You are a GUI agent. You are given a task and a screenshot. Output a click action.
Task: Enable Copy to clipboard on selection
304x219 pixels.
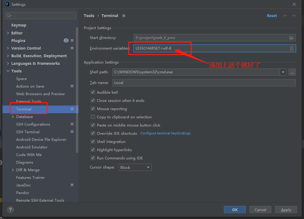tap(93, 117)
